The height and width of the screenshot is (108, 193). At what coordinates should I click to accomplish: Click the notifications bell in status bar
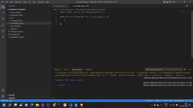[x=190, y=101]
